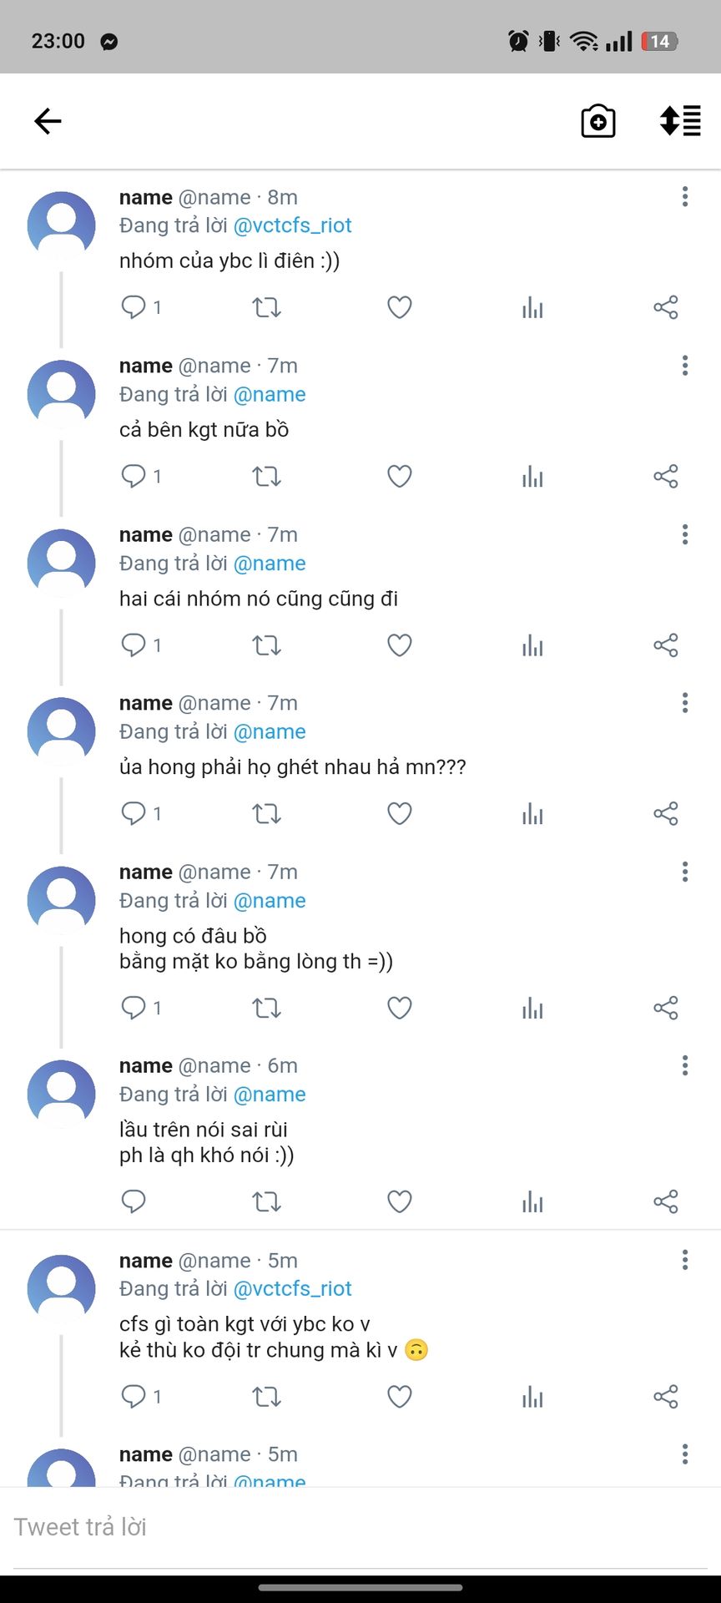Like the 'bằng mặt ko bằng lòng' tweet
The height and width of the screenshot is (1603, 721).
[400, 1008]
